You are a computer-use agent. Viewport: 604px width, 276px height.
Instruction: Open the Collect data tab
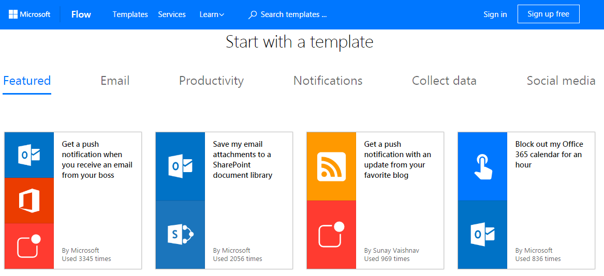444,81
